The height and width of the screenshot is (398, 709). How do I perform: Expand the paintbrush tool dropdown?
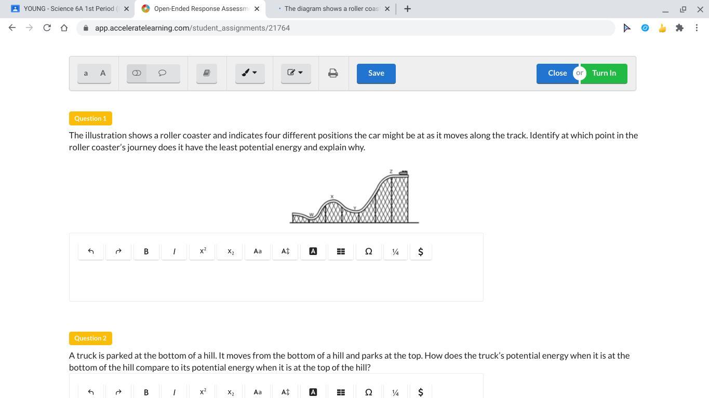[250, 73]
